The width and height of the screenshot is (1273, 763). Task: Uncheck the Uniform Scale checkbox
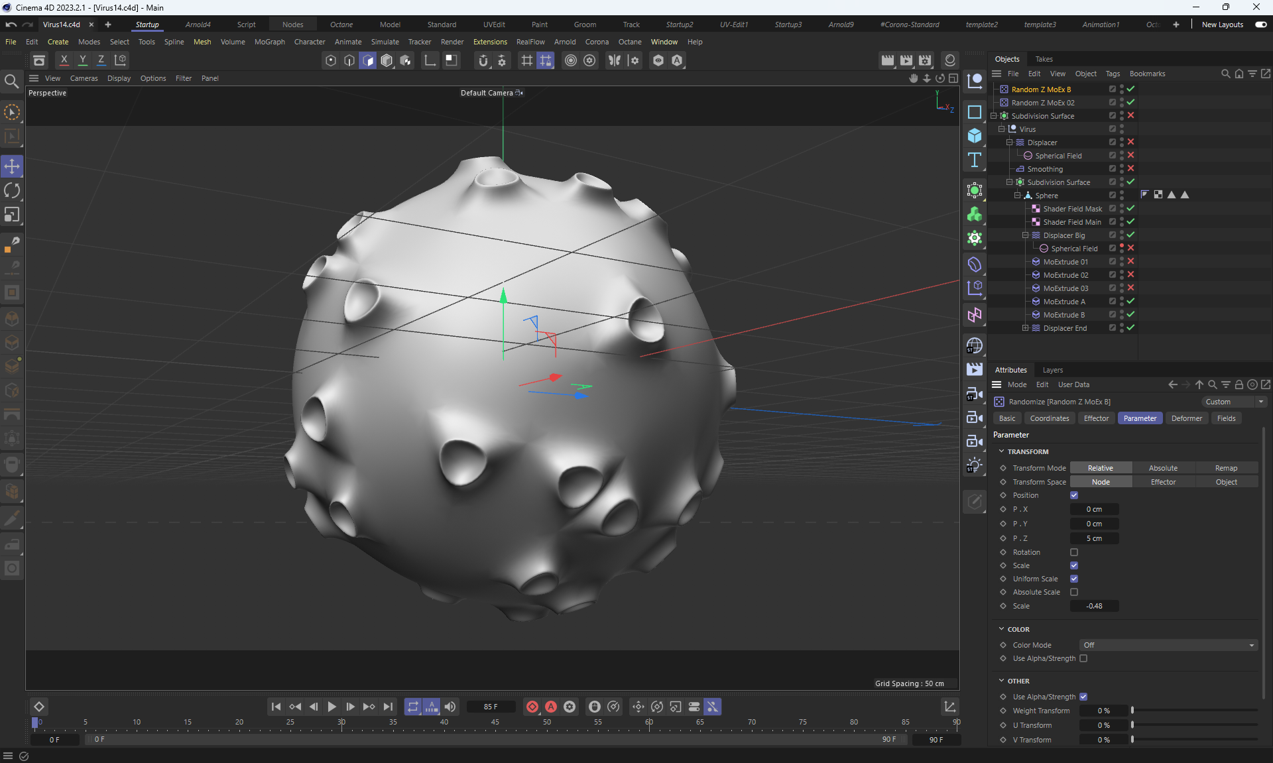(x=1074, y=579)
